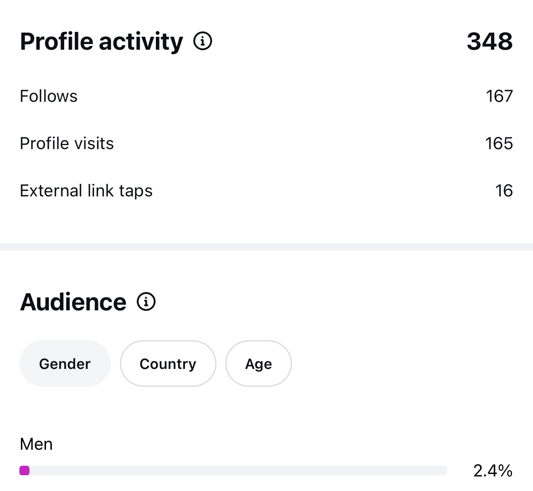Click the middle of the Men percentage bar
This screenshot has height=491, width=533.
pyautogui.click(x=233, y=470)
